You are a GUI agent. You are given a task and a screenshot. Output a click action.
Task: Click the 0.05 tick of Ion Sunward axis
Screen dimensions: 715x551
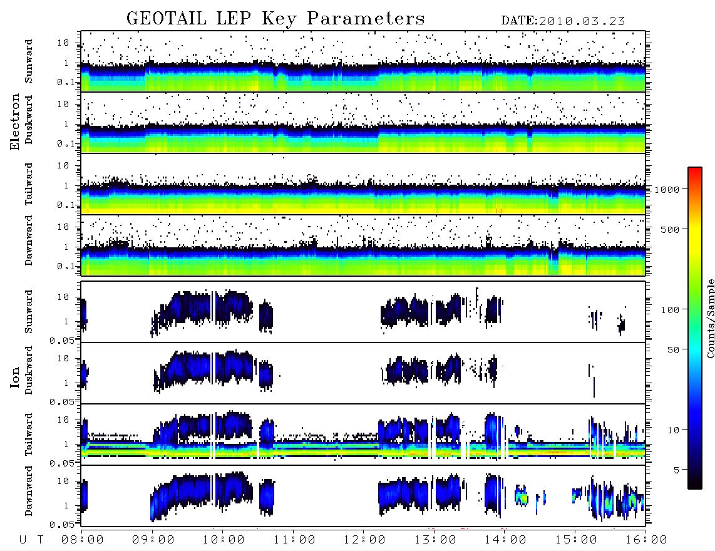[x=61, y=340]
